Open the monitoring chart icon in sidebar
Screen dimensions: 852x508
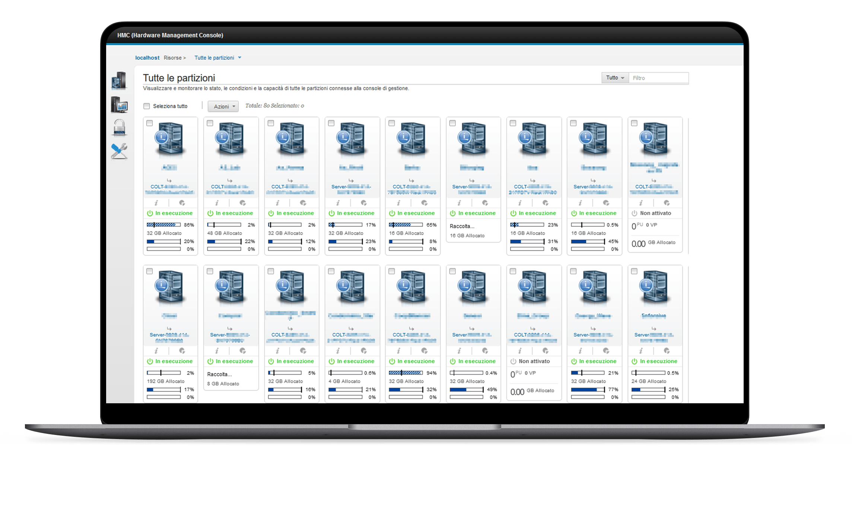pos(119,105)
